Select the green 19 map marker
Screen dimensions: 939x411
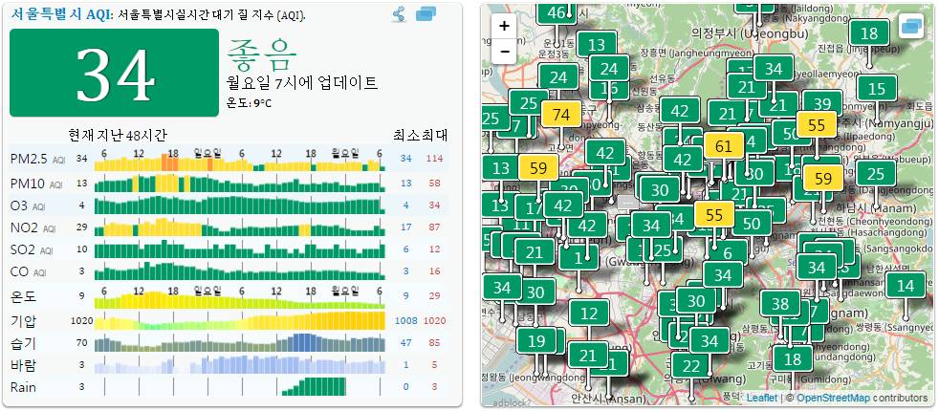536,341
